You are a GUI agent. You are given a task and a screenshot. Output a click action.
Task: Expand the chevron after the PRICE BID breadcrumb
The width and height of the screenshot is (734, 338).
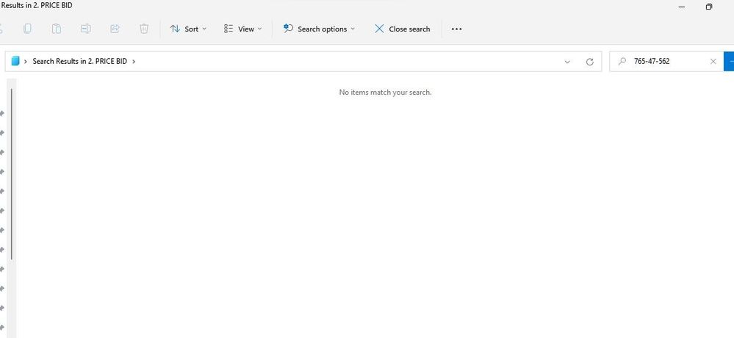tap(134, 61)
